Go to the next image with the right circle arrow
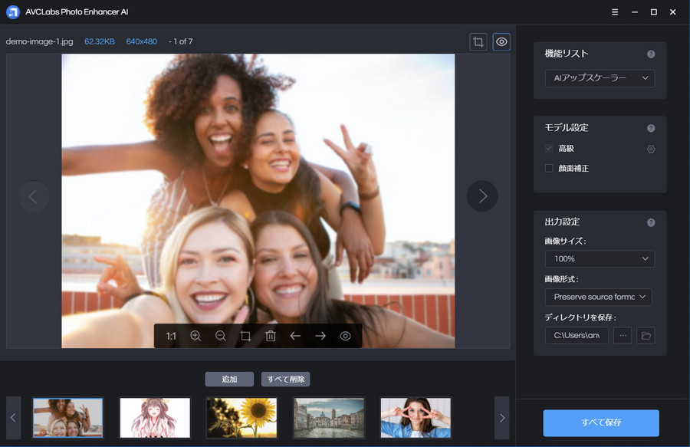690x447 pixels. (x=482, y=196)
